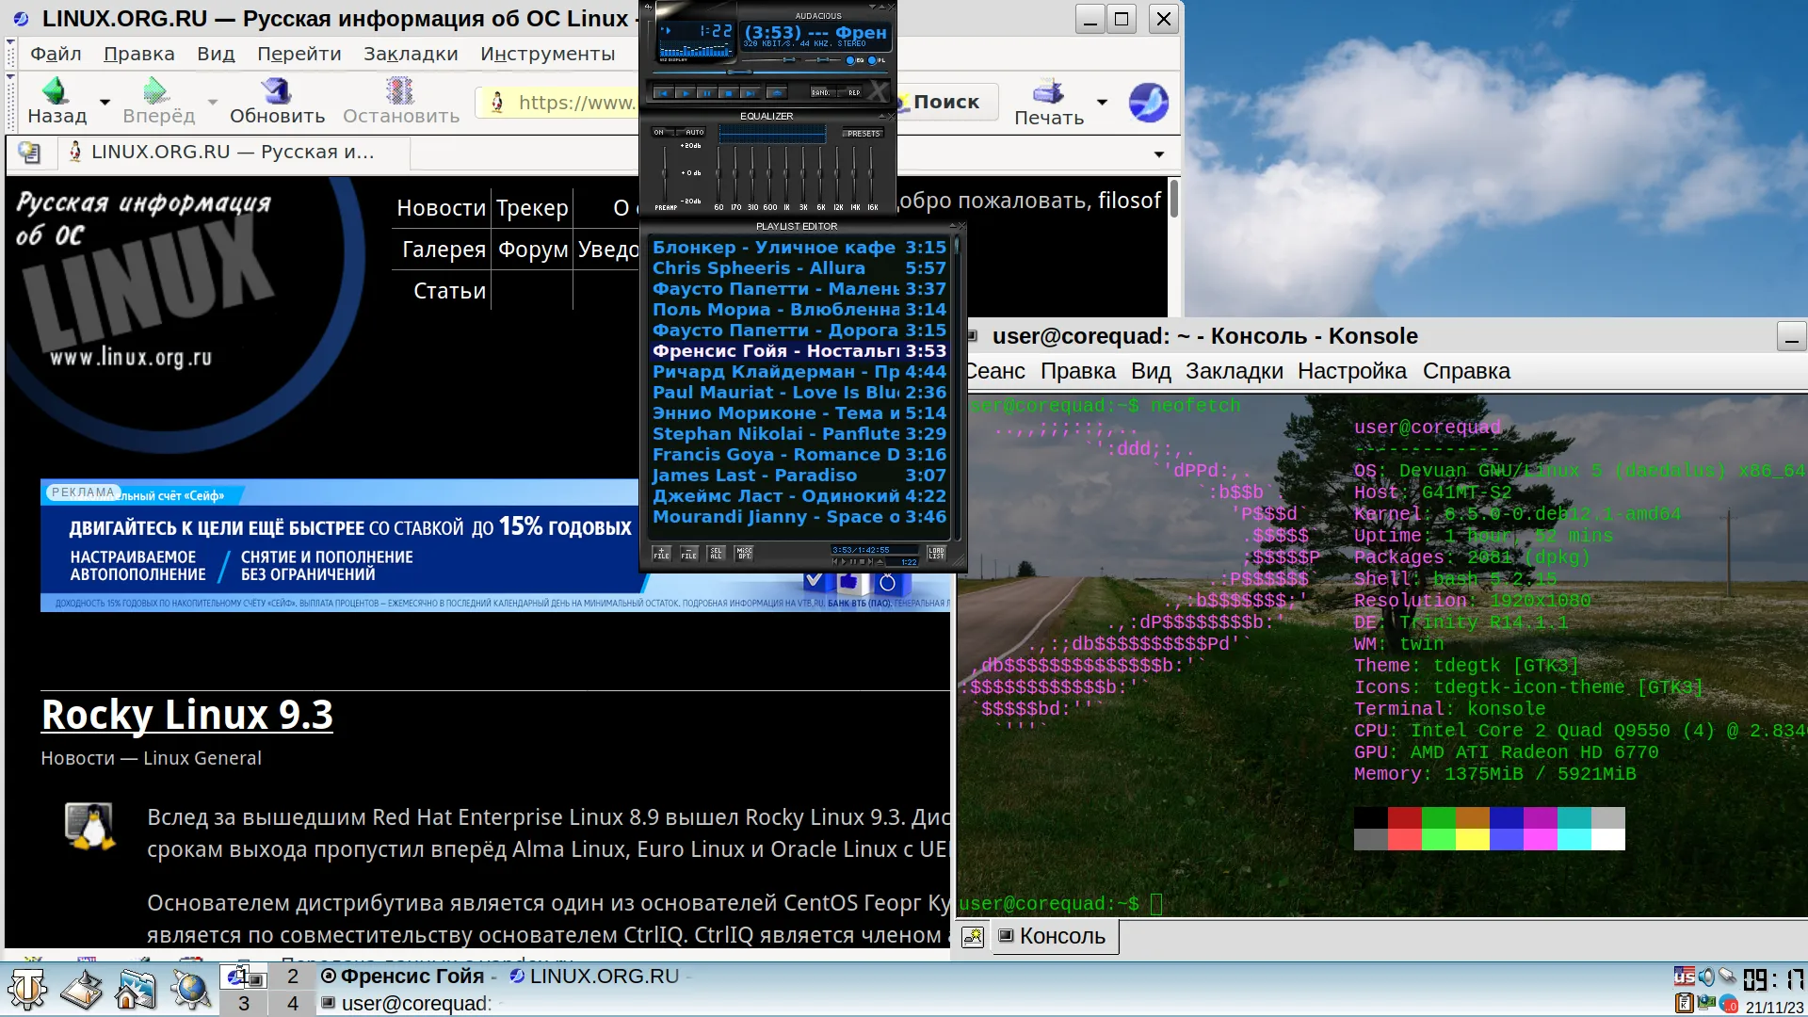Image resolution: width=1808 pixels, height=1017 pixels.
Task: Click the Остановить stop button in Konqueror
Action: click(x=401, y=101)
